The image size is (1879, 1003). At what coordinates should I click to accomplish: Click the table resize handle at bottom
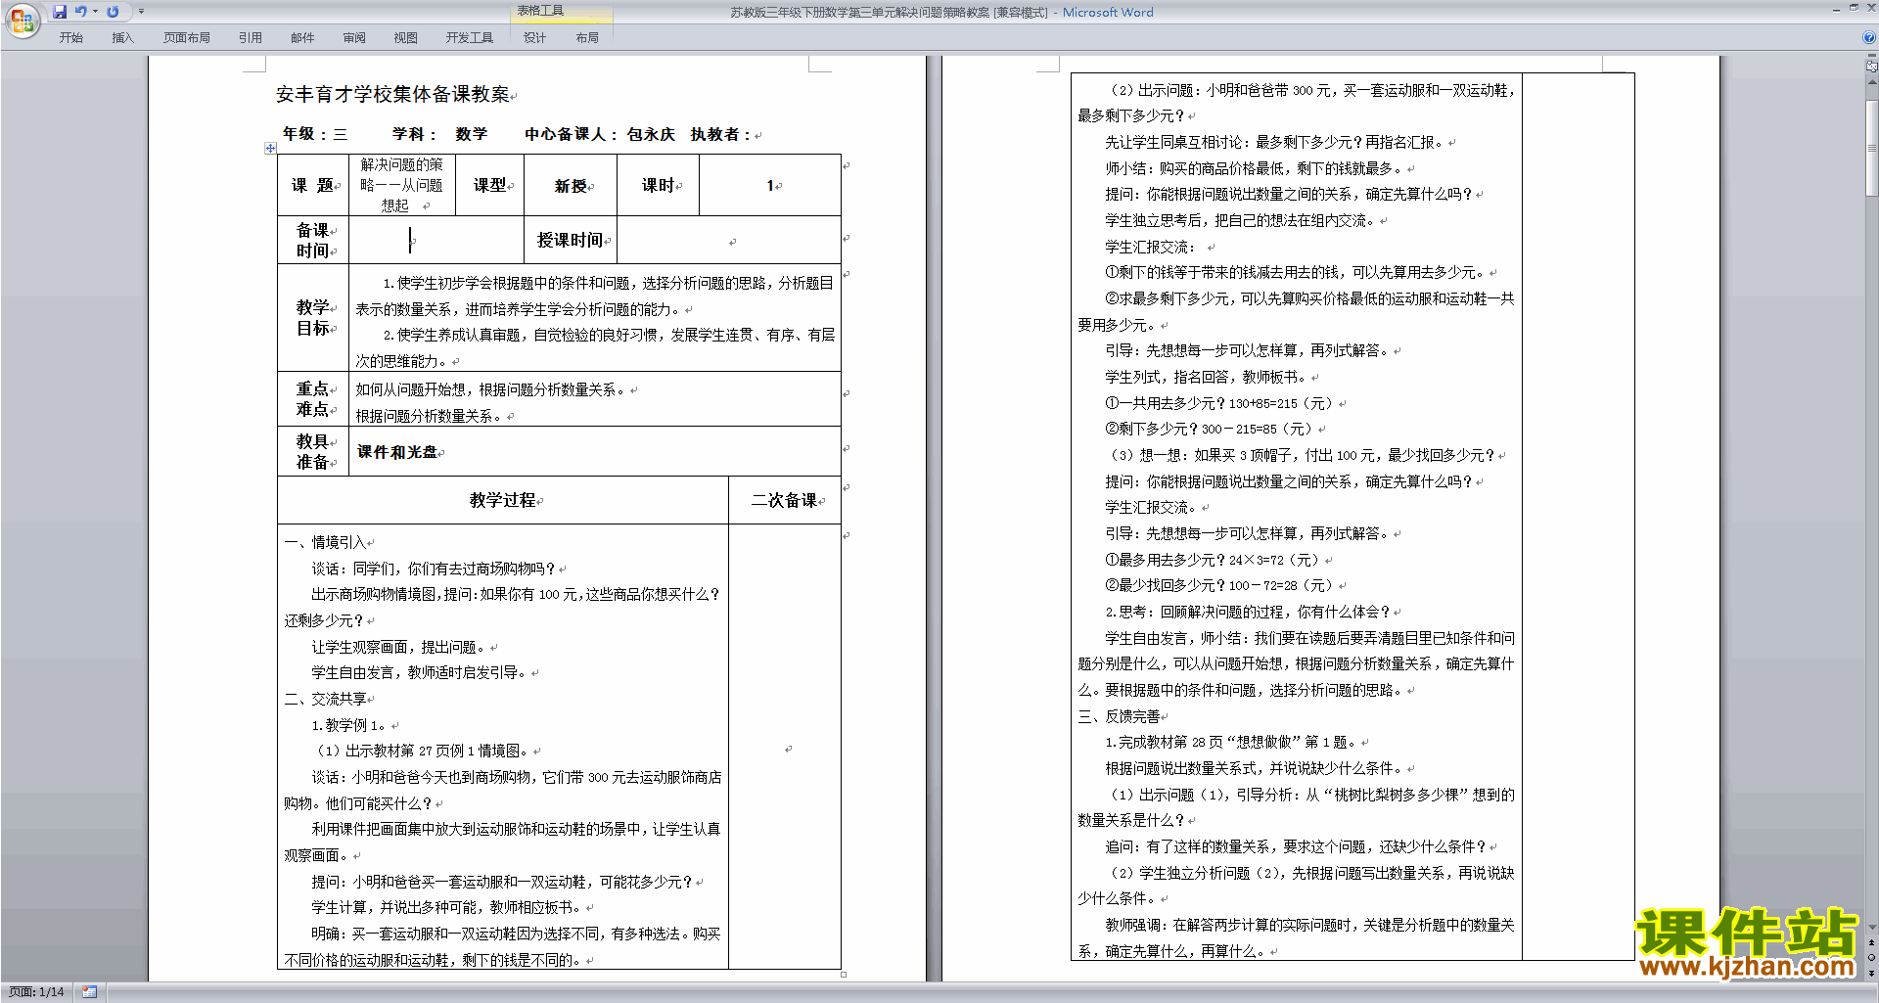[x=844, y=974]
